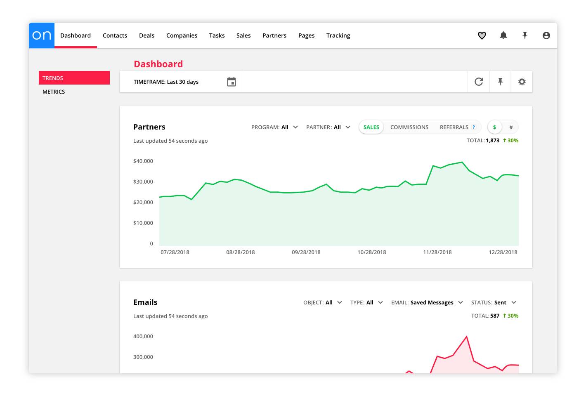586x396 pixels.
Task: Open the Tracking section
Action: click(338, 35)
